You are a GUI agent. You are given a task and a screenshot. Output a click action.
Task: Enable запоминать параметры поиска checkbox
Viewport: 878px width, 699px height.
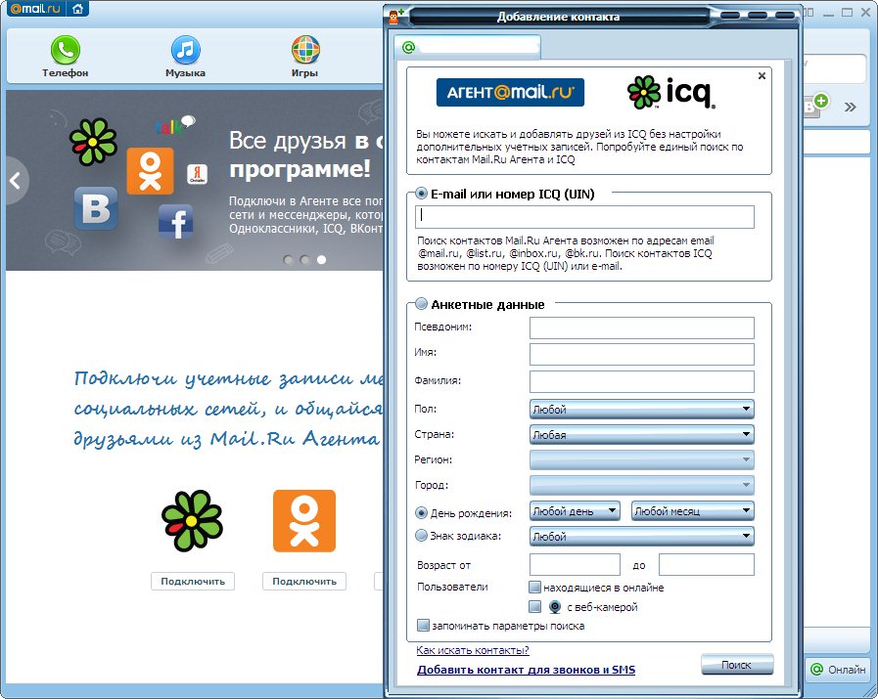(x=423, y=625)
